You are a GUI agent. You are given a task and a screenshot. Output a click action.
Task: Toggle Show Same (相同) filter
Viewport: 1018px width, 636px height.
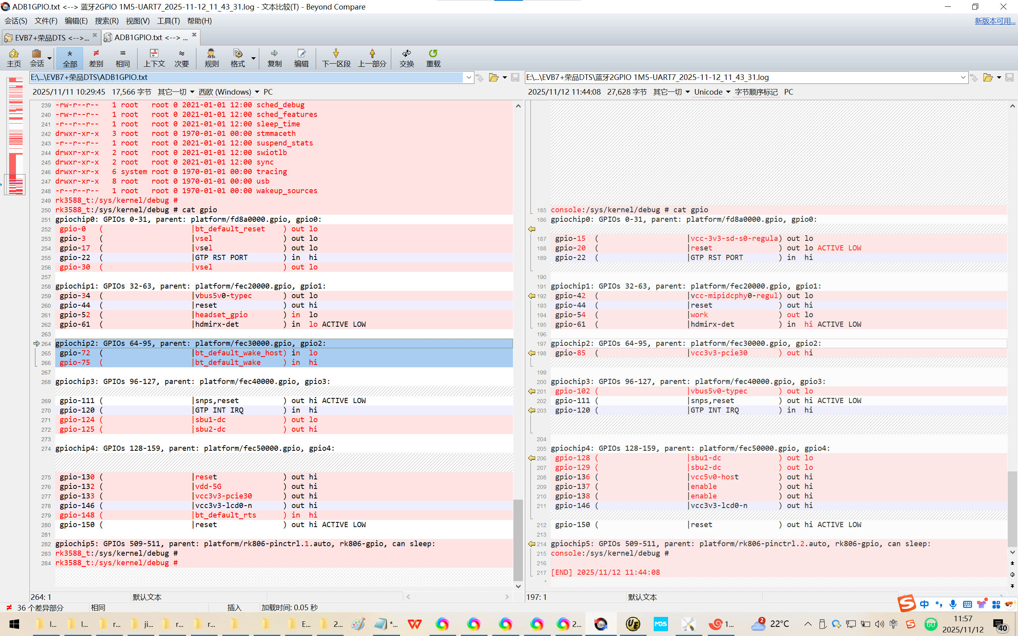tap(122, 58)
